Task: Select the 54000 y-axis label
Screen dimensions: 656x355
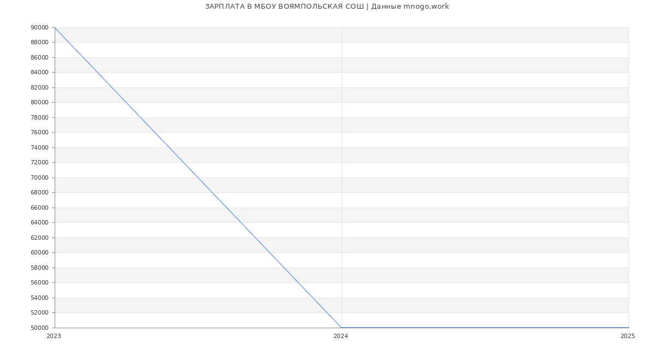Action: pyautogui.click(x=40, y=298)
